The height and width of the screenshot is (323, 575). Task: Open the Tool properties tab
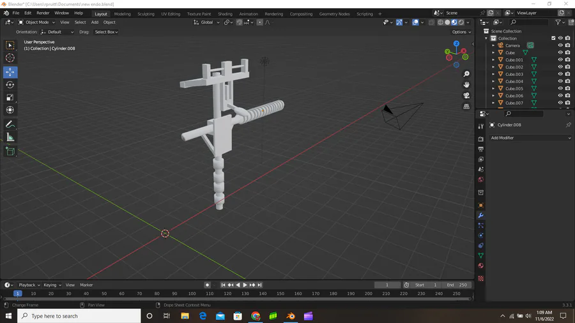[x=480, y=126]
